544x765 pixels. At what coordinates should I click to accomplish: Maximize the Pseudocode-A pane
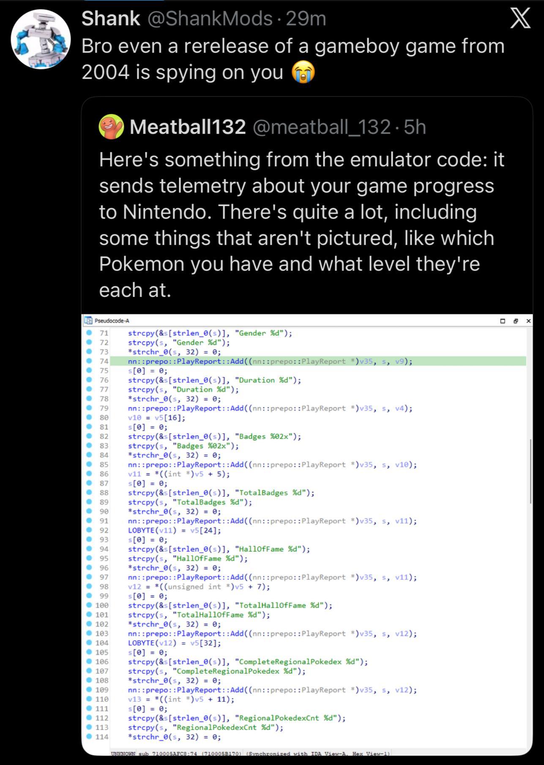coord(503,321)
